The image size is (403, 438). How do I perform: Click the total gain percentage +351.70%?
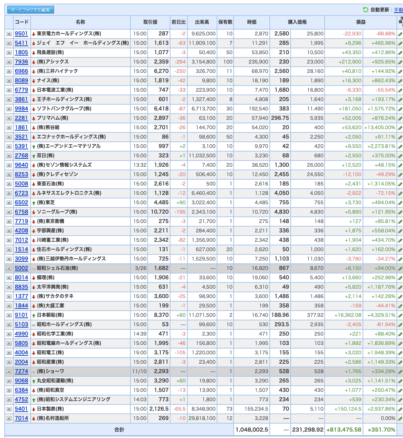(381, 430)
